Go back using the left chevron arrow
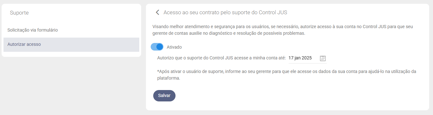The height and width of the screenshot is (115, 433). click(157, 13)
